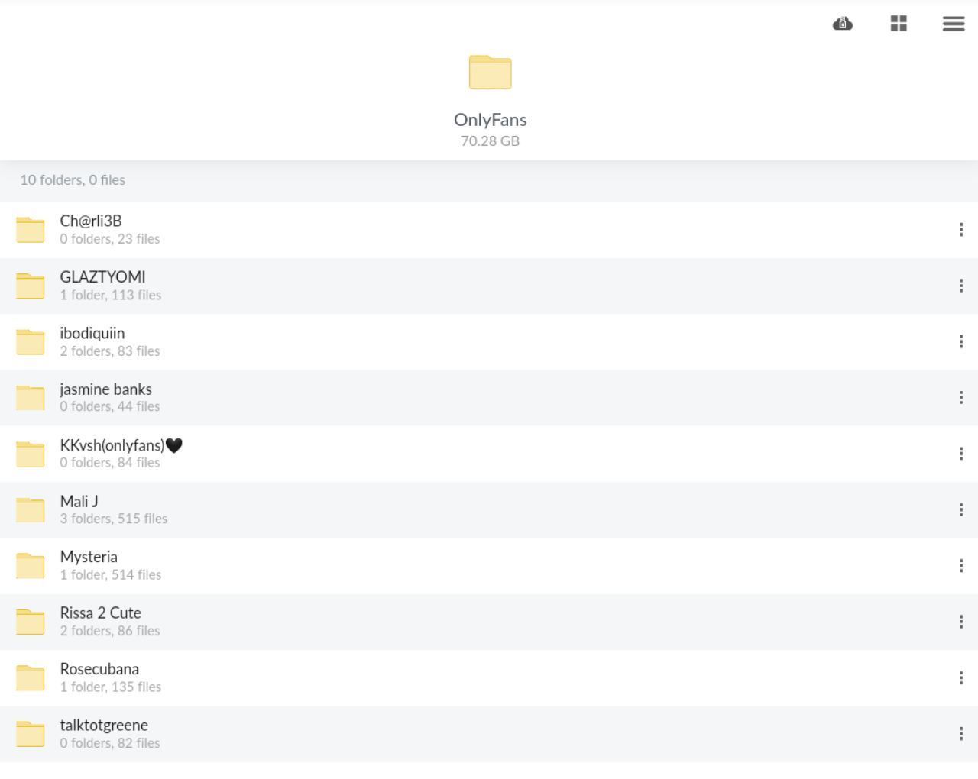Click '0 folders, 82 files' under talktotgreene
978x779 pixels.
(x=110, y=743)
